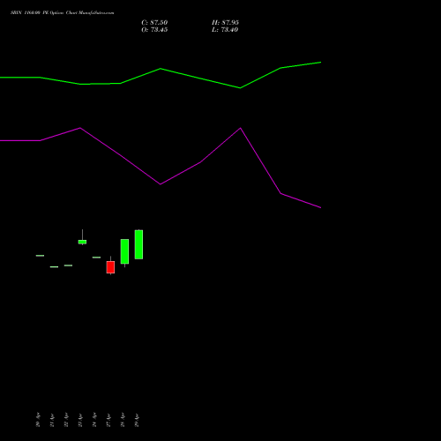The width and height of the screenshot is (441, 441).
Task: Select the 21 Apr date label
Action: point(52,420)
